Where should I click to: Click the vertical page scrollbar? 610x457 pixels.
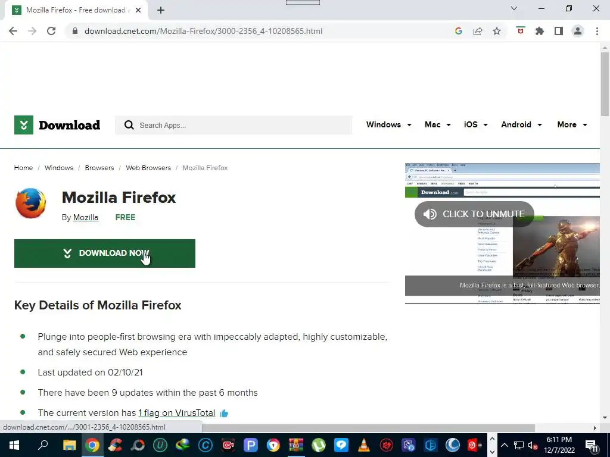pos(605,84)
